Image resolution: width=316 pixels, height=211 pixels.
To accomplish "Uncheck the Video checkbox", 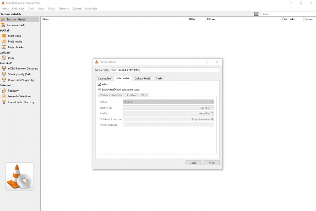I will pos(100,84).
